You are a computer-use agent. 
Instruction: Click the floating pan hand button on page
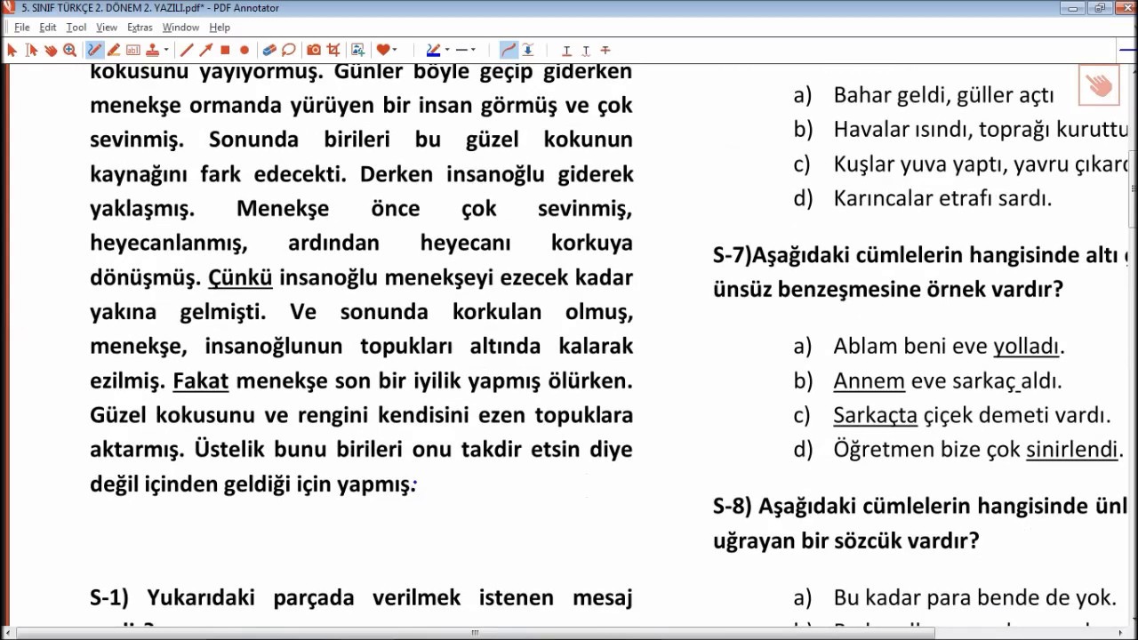coord(1099,85)
